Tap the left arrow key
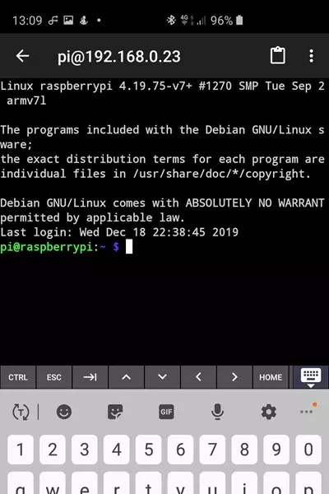 tap(198, 377)
